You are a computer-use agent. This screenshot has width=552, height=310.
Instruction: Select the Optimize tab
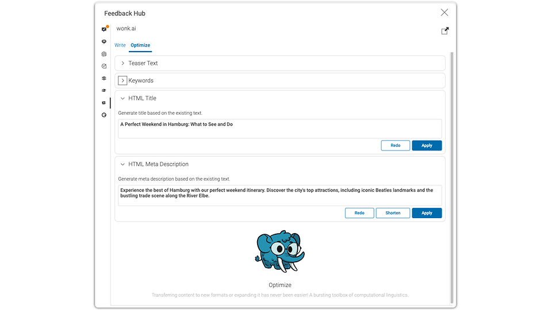click(140, 45)
